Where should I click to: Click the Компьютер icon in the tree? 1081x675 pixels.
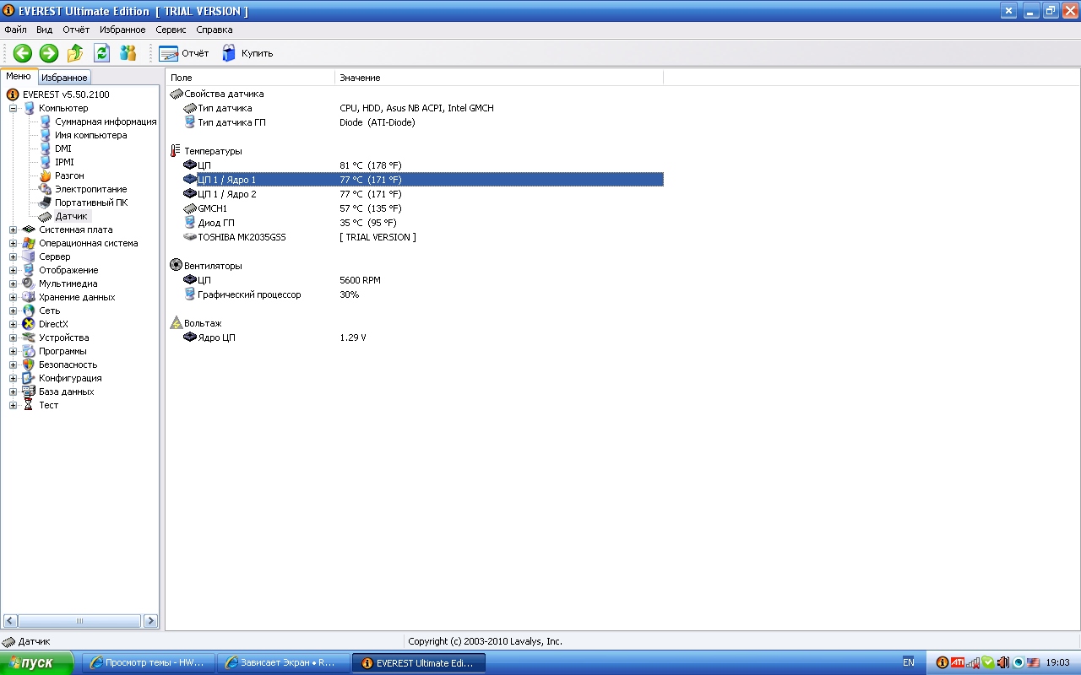tap(29, 108)
